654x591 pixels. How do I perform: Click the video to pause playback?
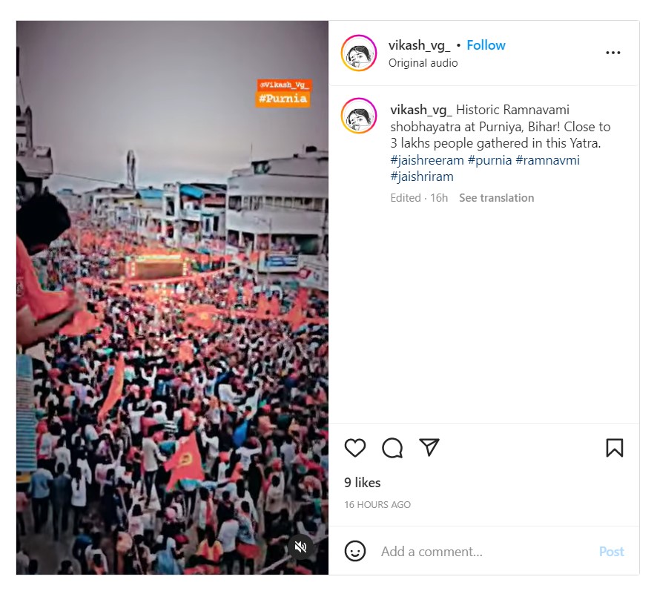click(172, 298)
